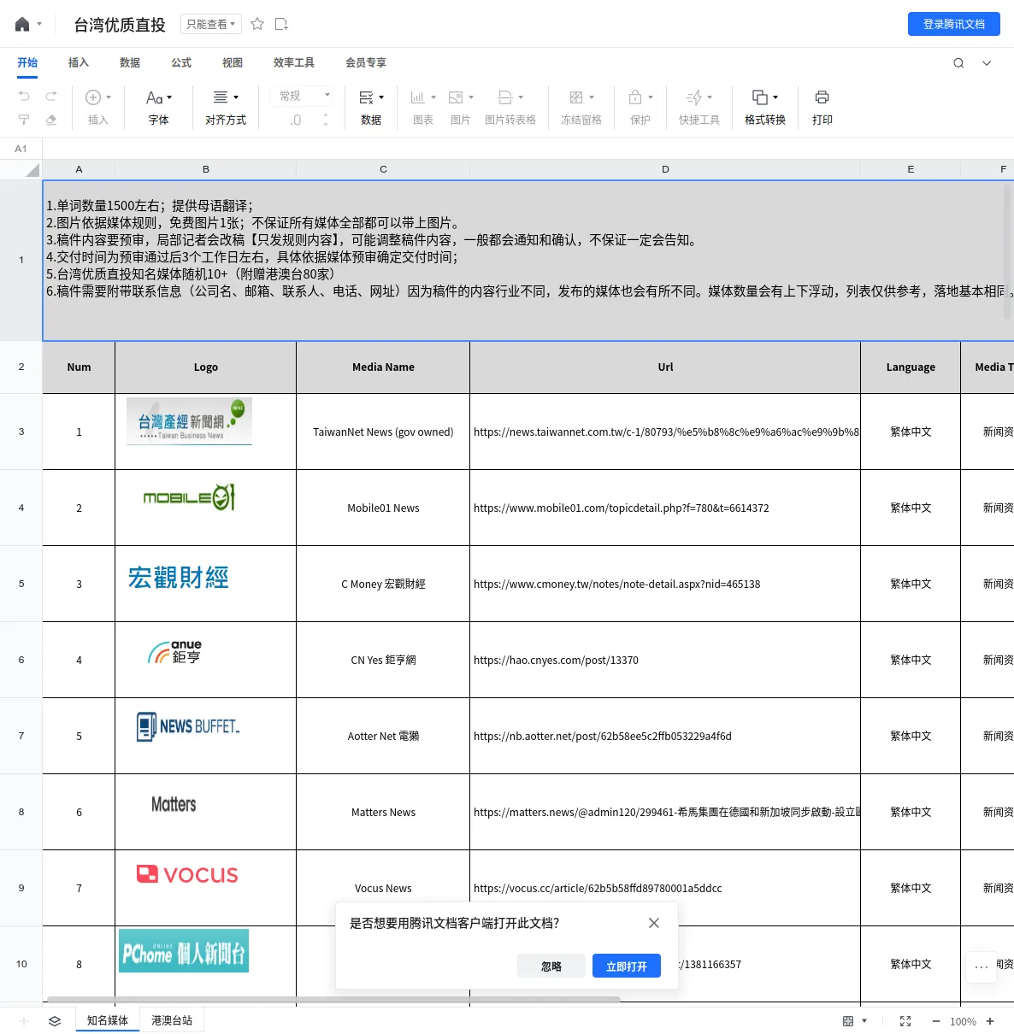Open the Quick tools (快捷工具) icon
1014x1034 pixels.
694,97
